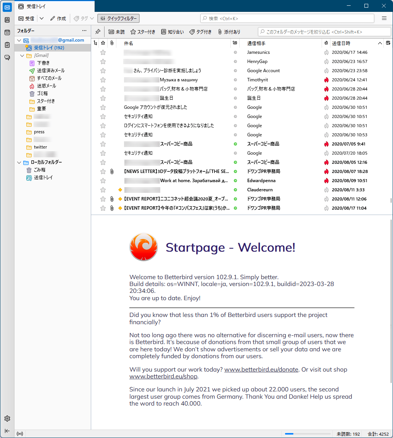Viewport: 393px width, 438px height.
Task: Open the 重要 folder
Action: point(53,109)
